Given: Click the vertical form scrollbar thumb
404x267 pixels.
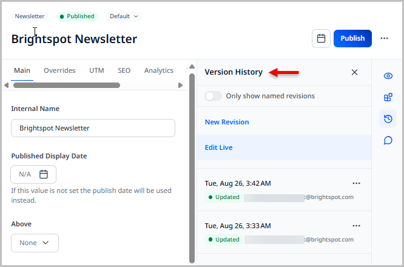Looking at the screenshot, I should coord(192,168).
